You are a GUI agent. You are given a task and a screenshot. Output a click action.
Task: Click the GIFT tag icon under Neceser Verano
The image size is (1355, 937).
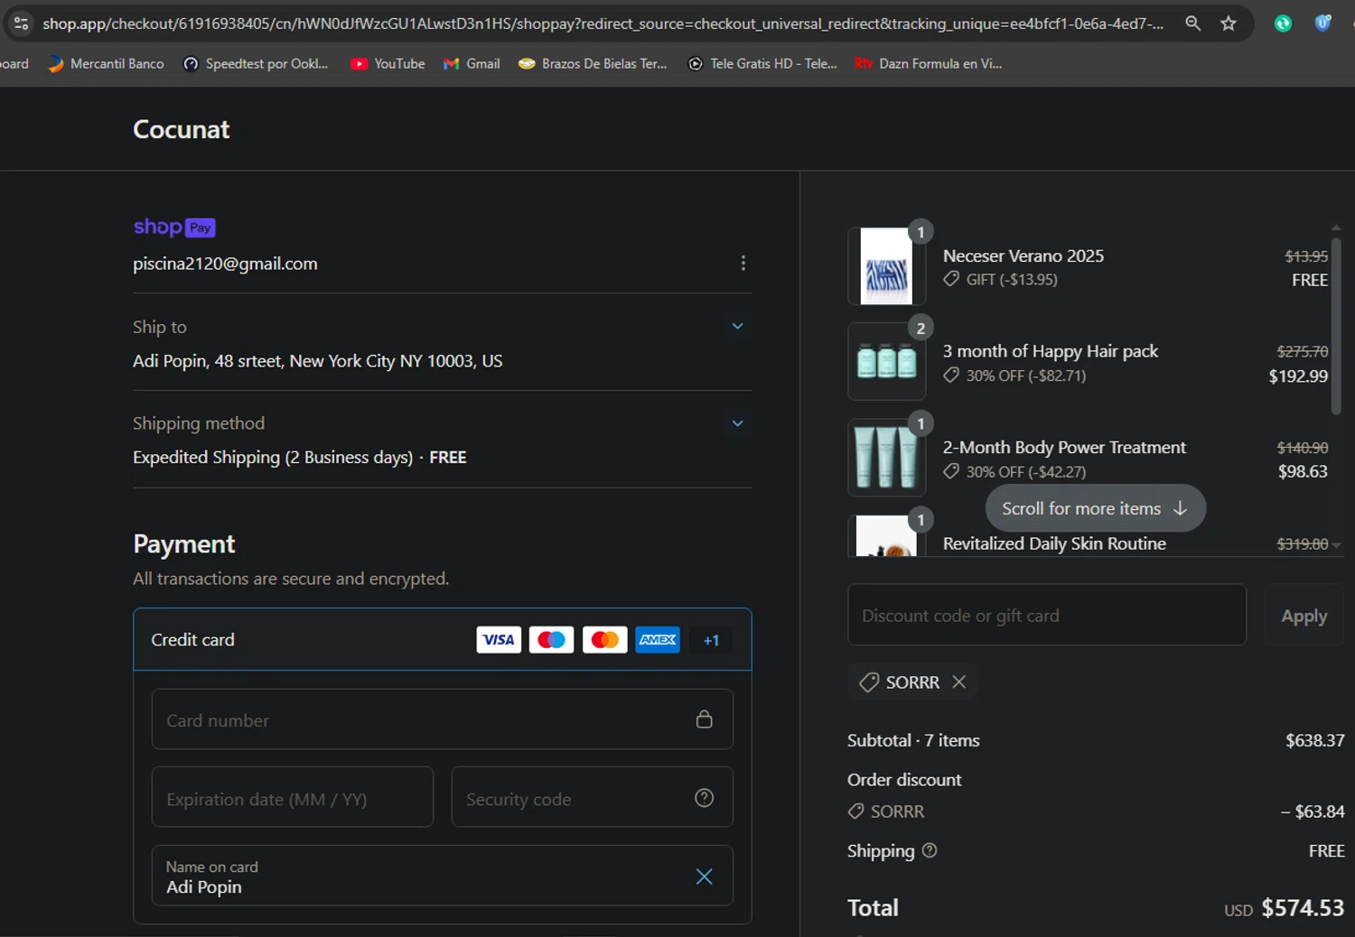pos(951,279)
